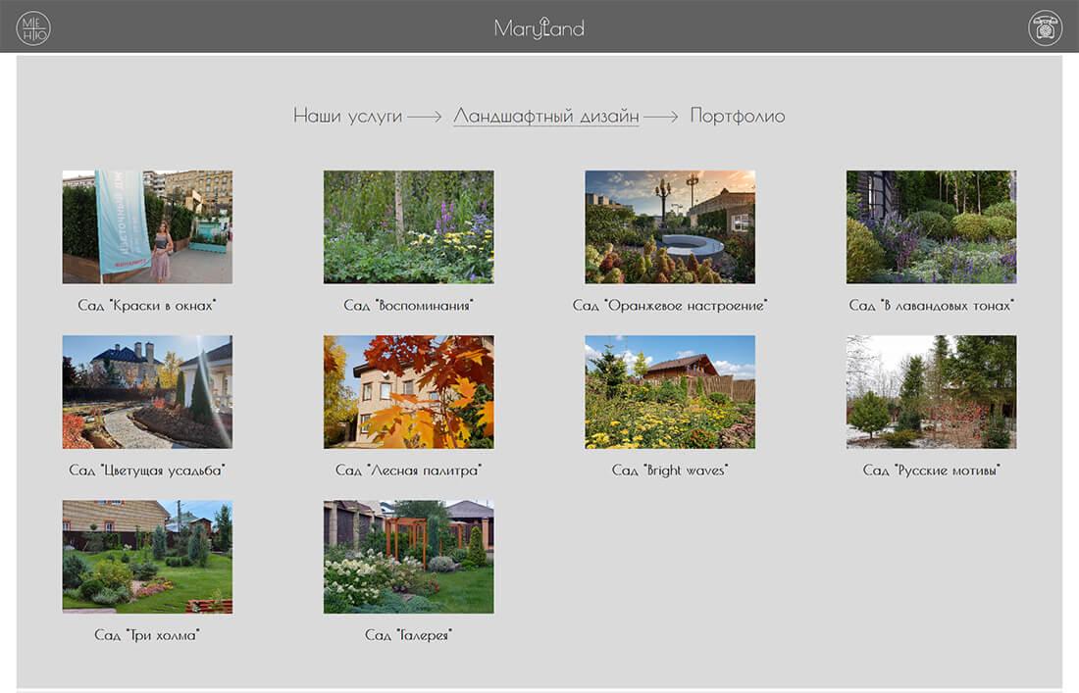Follow the Сад "Русские мотивы" text link
The image size is (1079, 693).
tap(931, 470)
